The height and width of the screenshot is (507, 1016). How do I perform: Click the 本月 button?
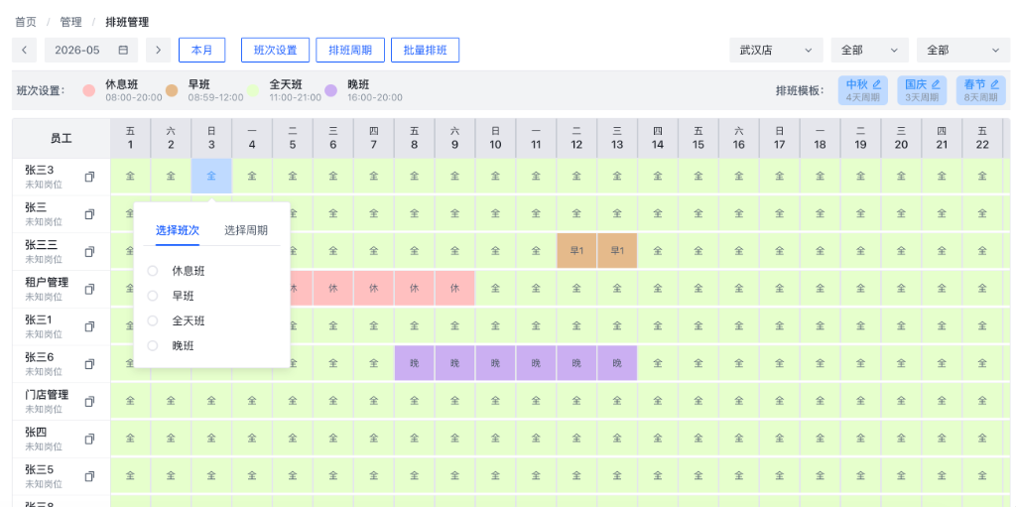(x=201, y=50)
